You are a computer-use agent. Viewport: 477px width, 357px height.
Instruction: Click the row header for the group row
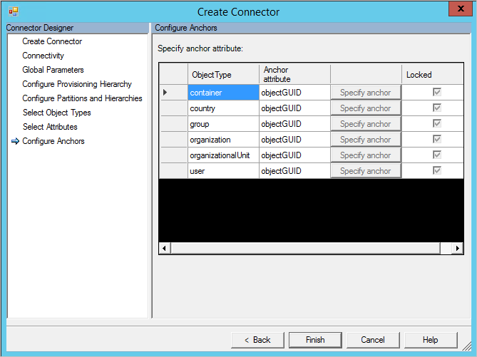point(173,124)
